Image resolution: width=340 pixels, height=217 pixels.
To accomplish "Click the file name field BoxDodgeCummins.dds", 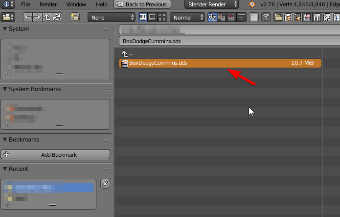I will coord(229,41).
